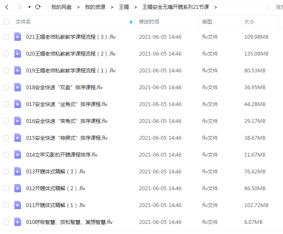Select file name 020王媚老师私教教学课程流程（2）.flv

point(71,53)
